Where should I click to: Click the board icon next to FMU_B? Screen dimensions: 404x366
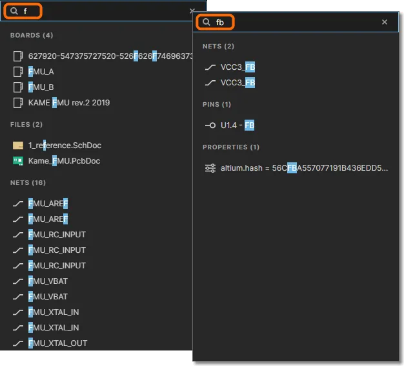tap(17, 87)
